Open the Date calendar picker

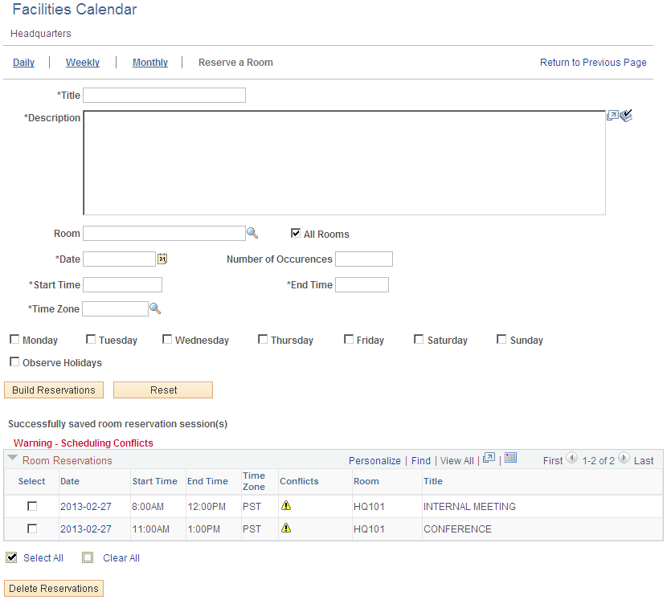point(162,259)
